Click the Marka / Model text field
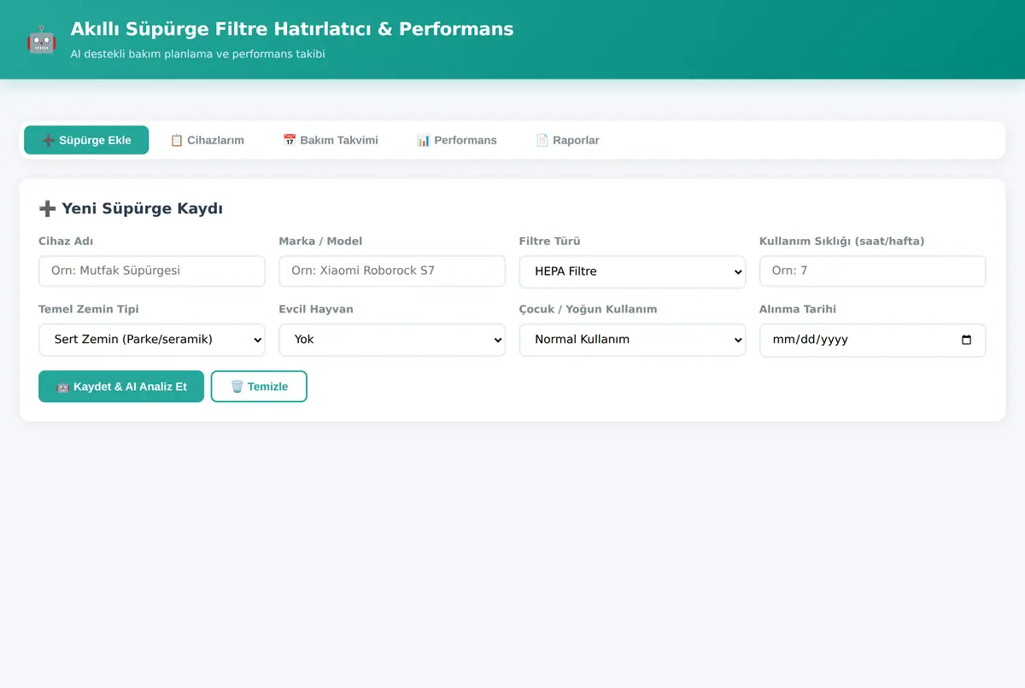Image resolution: width=1025 pixels, height=688 pixels. point(392,271)
